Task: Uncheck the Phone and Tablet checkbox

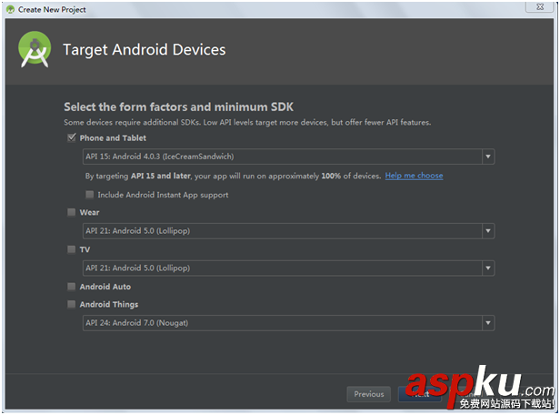Action: point(72,137)
